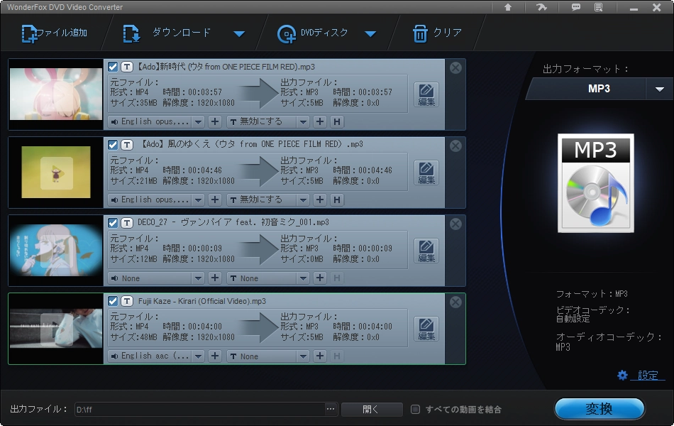Add audio track plus button for Fujii Kaze
The image size is (674, 426).
pyautogui.click(x=215, y=356)
